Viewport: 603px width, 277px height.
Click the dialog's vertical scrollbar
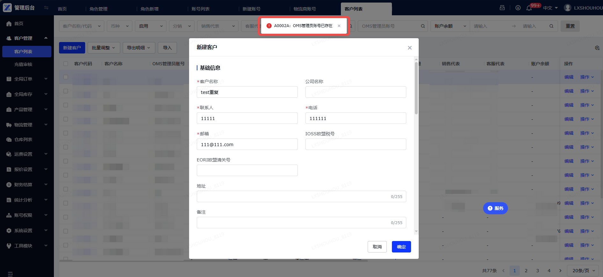(x=416, y=88)
